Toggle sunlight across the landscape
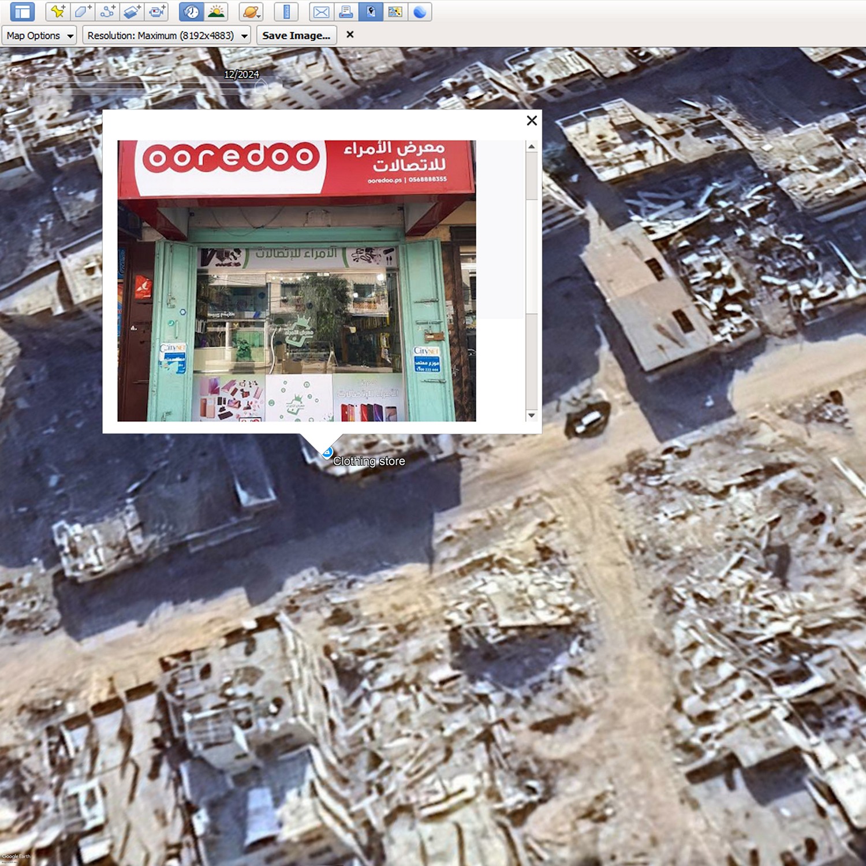866x866 pixels. point(216,12)
